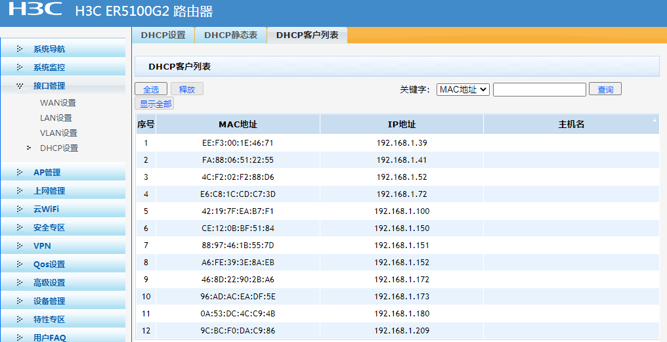
Task: Go to LAN设置 under 接口管理
Action: coord(56,118)
